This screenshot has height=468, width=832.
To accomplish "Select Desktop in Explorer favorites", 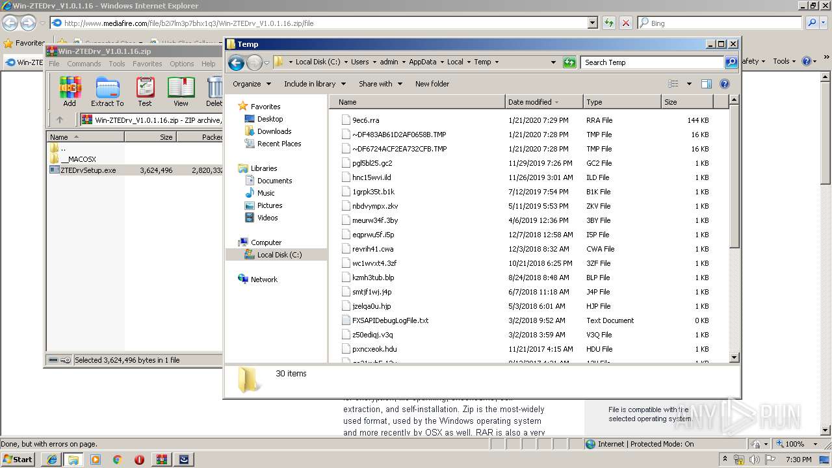I will [x=270, y=119].
